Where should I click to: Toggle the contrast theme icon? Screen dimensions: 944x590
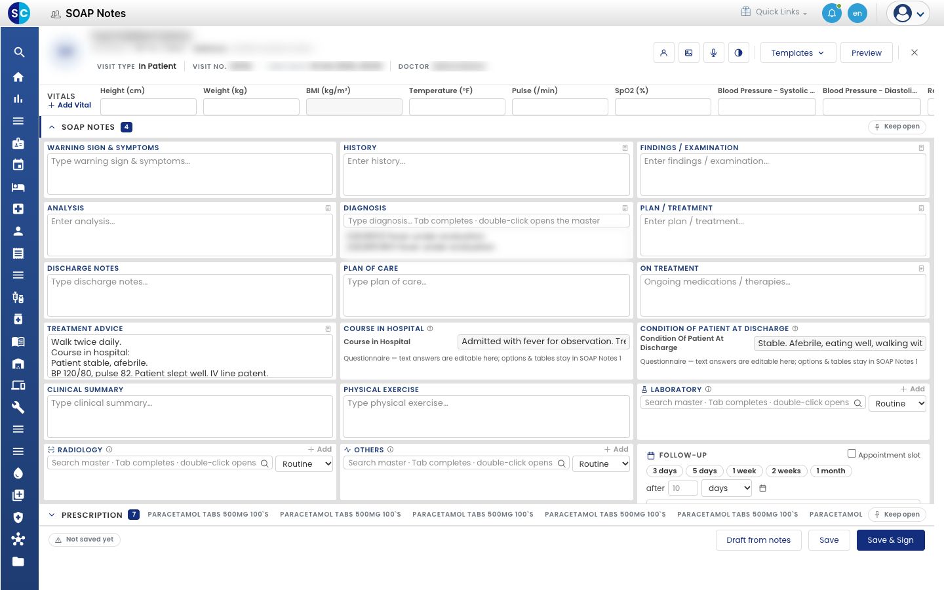point(739,53)
